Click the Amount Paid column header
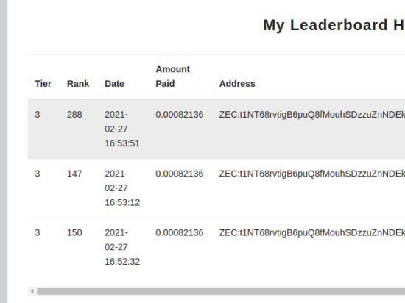 [173, 76]
